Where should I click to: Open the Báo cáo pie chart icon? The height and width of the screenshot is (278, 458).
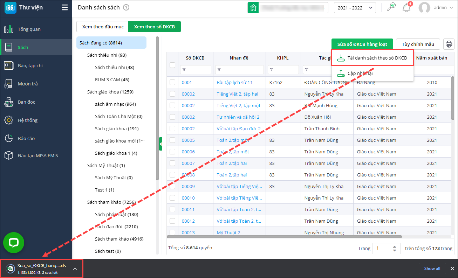tap(9, 138)
